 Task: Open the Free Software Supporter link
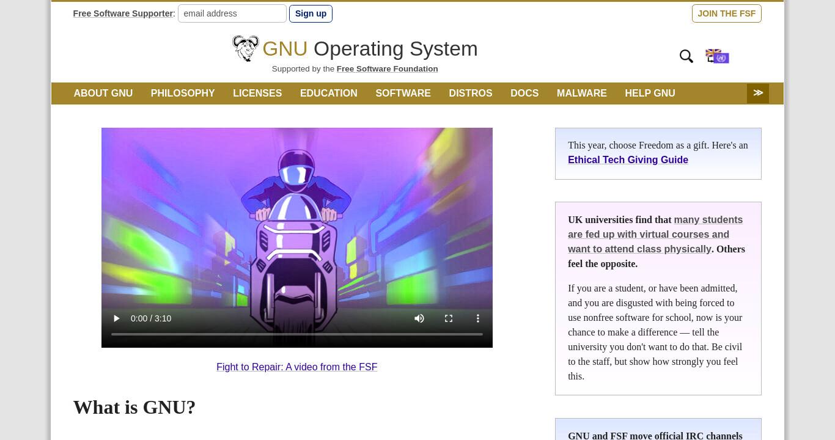click(x=123, y=13)
